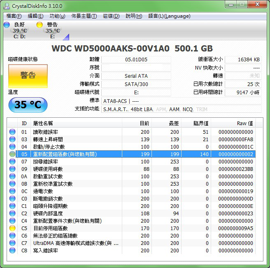Image resolution: width=270 pixels, height=268 pixels.
Task: Click the 已用時間總計 field 9147 小時
Action: [243, 93]
